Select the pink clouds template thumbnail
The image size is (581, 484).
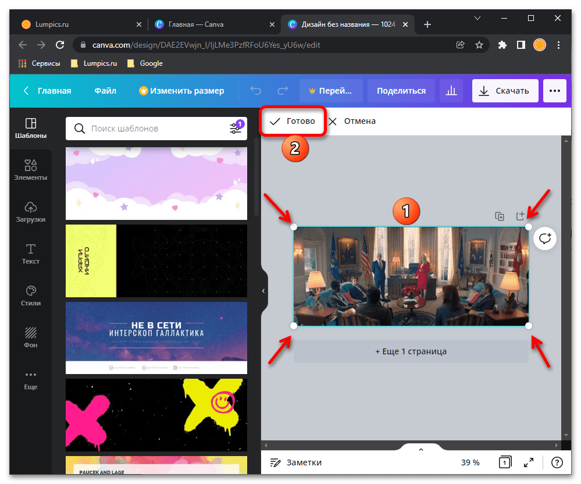156,183
